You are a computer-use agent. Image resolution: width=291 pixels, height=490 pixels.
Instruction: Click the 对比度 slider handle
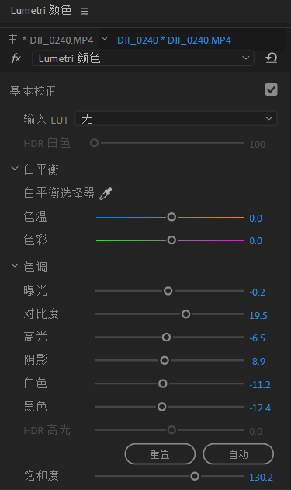[186, 314]
